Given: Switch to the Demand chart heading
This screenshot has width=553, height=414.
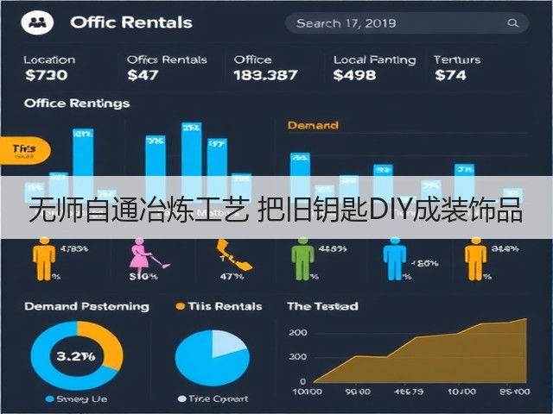Looking at the screenshot, I should [x=313, y=125].
